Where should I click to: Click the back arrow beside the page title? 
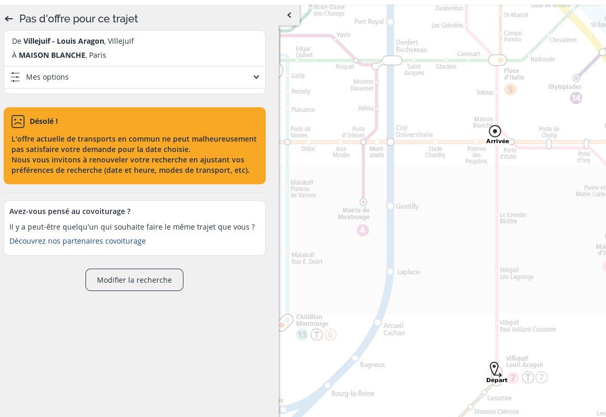pyautogui.click(x=9, y=19)
